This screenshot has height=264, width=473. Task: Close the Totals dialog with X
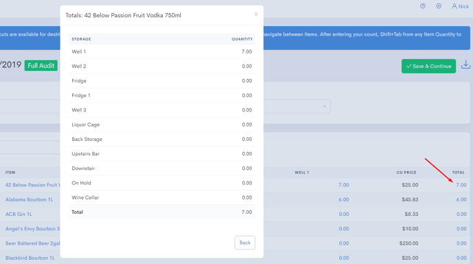[x=256, y=14]
